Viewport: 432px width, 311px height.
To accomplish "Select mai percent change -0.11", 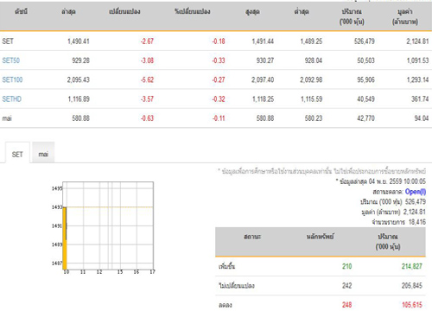I will (219, 118).
